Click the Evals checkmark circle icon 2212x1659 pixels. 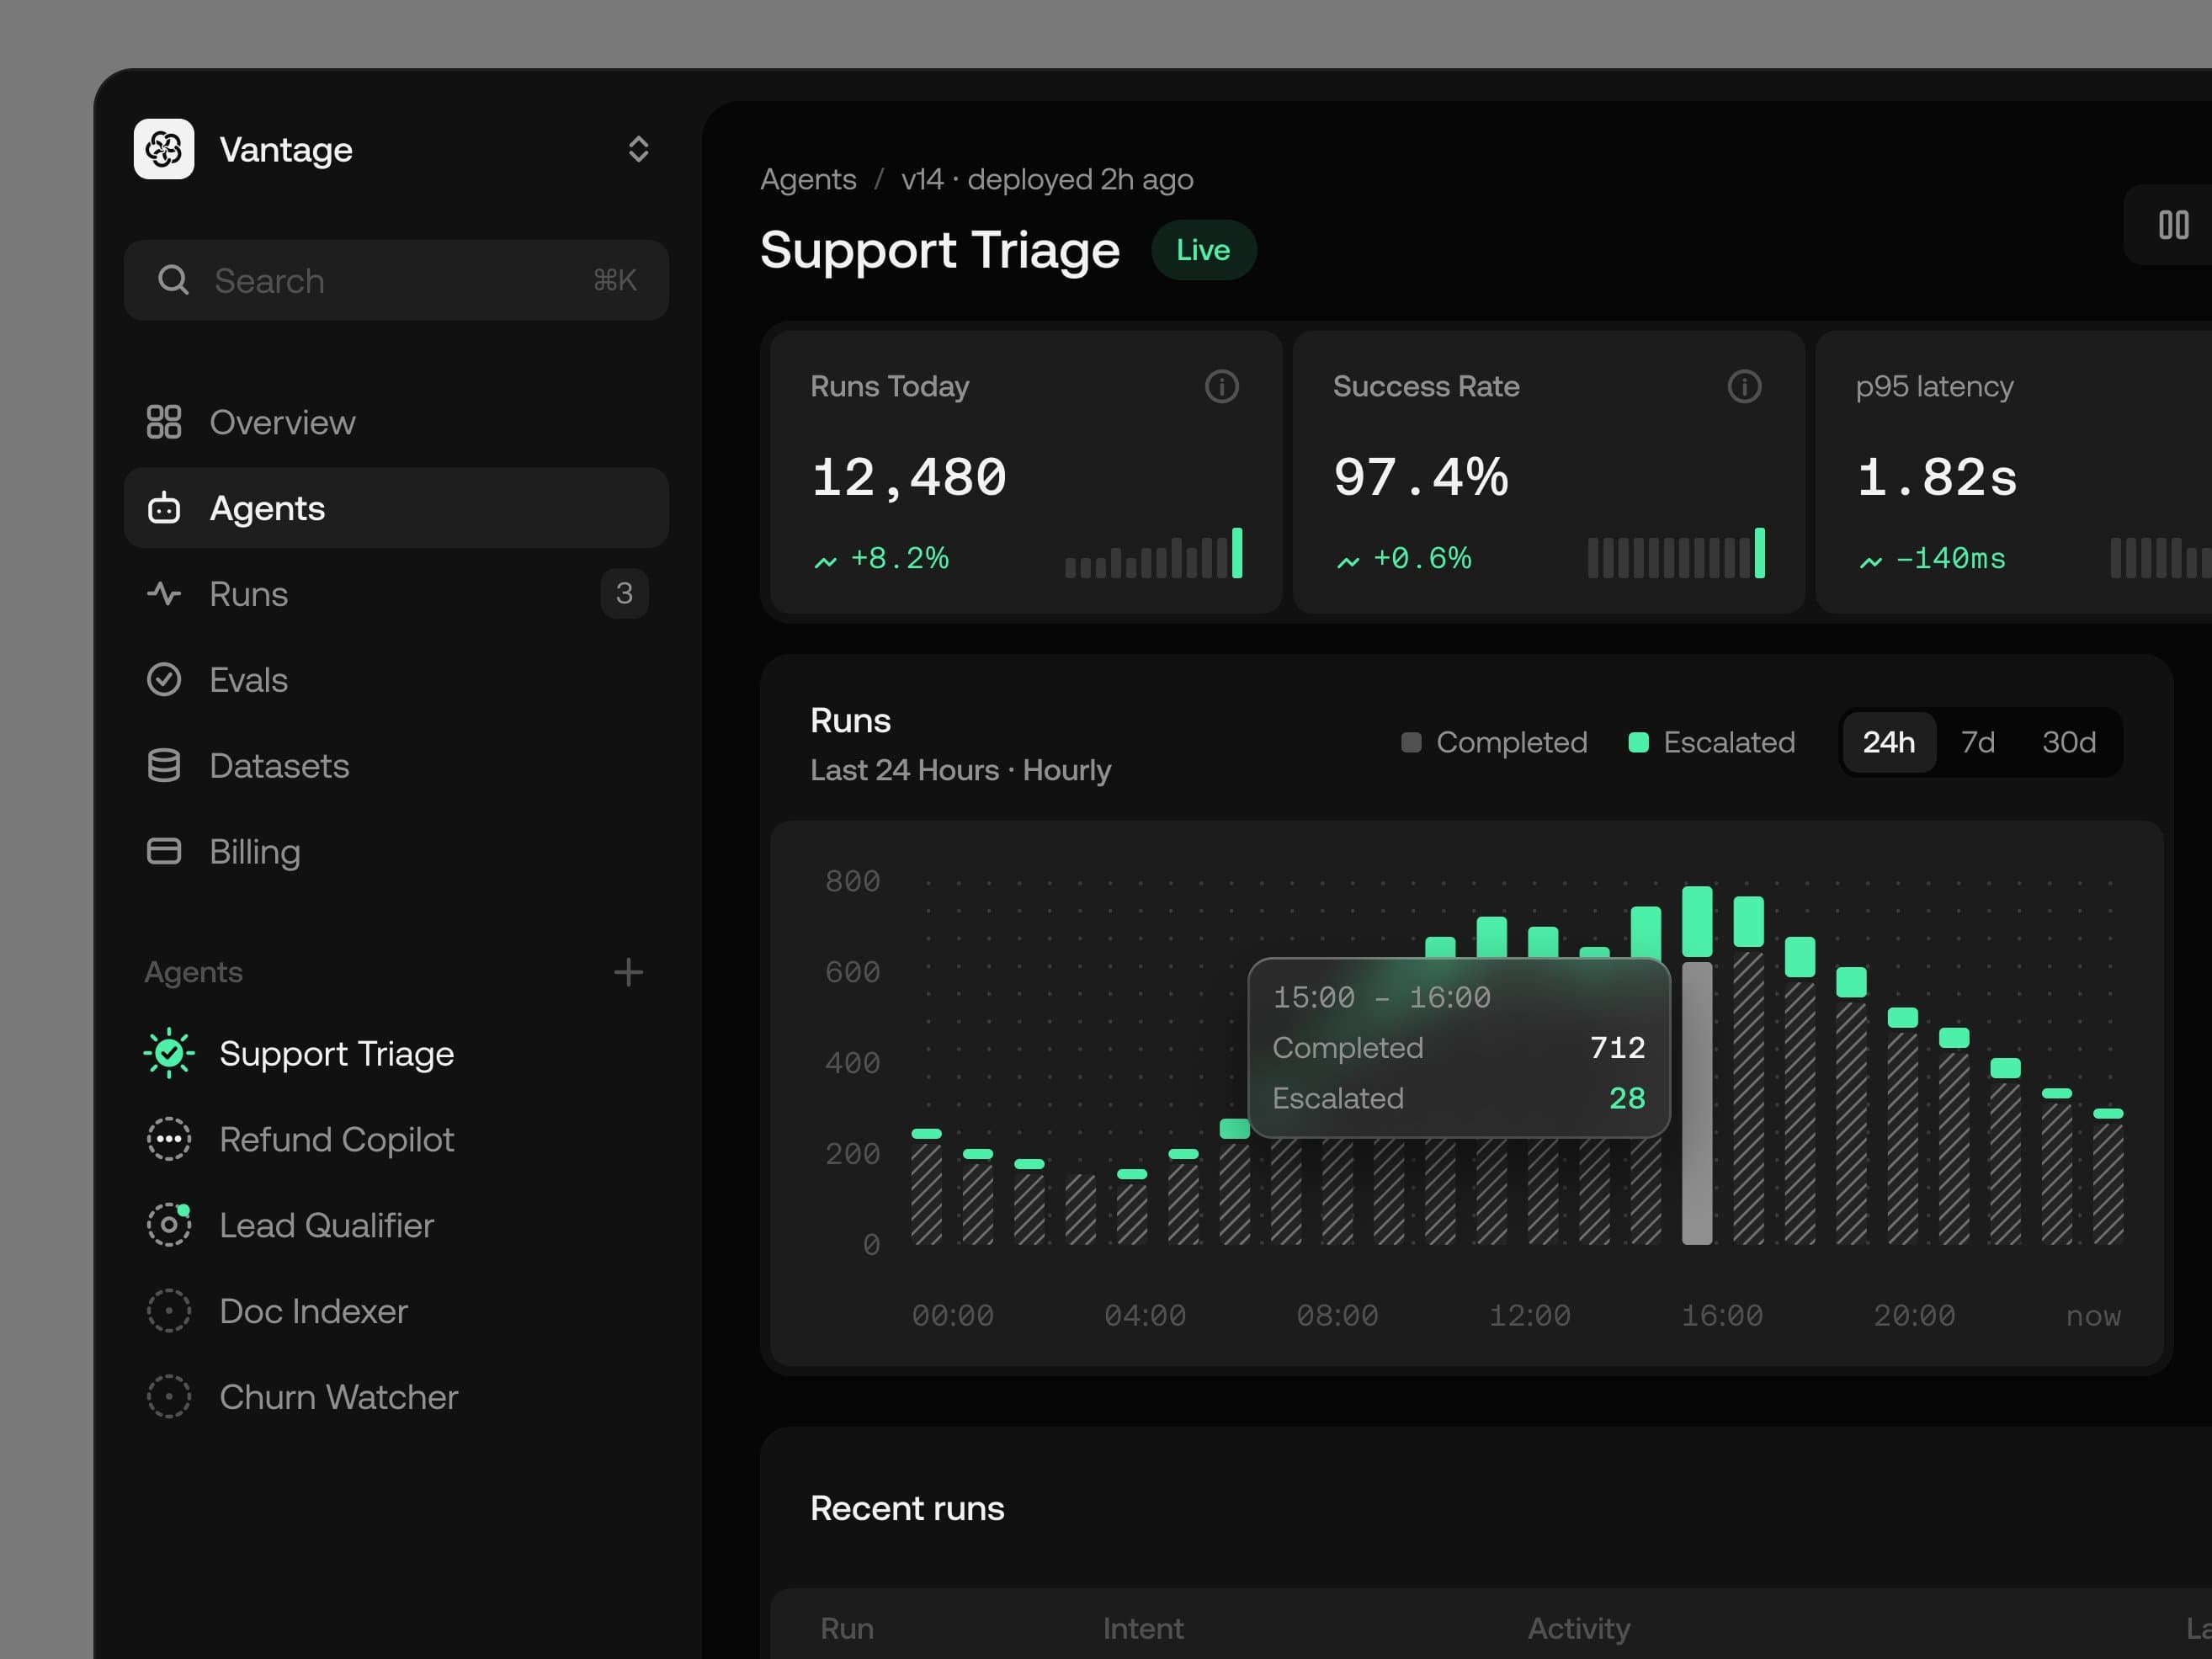click(x=164, y=680)
